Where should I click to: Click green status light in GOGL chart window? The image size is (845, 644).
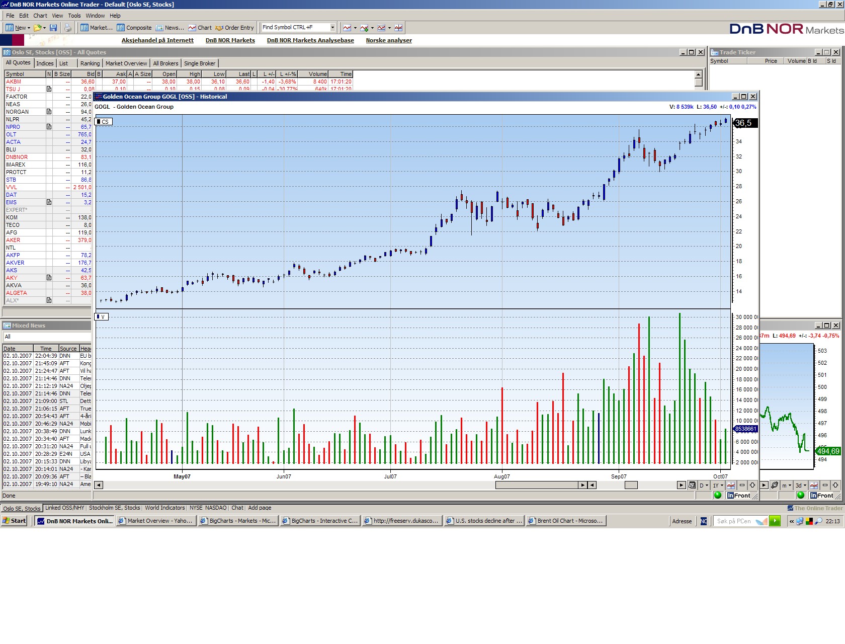[718, 495]
